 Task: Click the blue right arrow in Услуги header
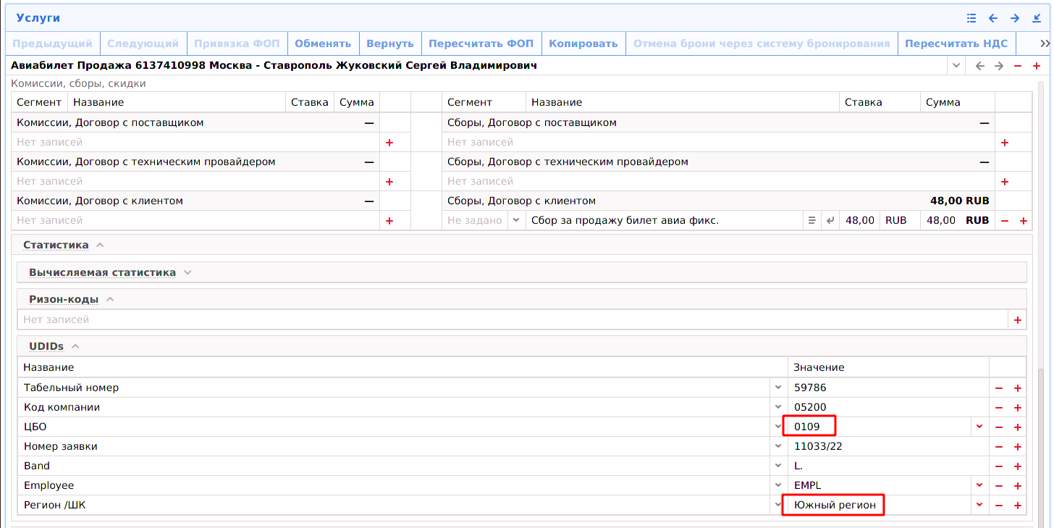[x=1015, y=18]
